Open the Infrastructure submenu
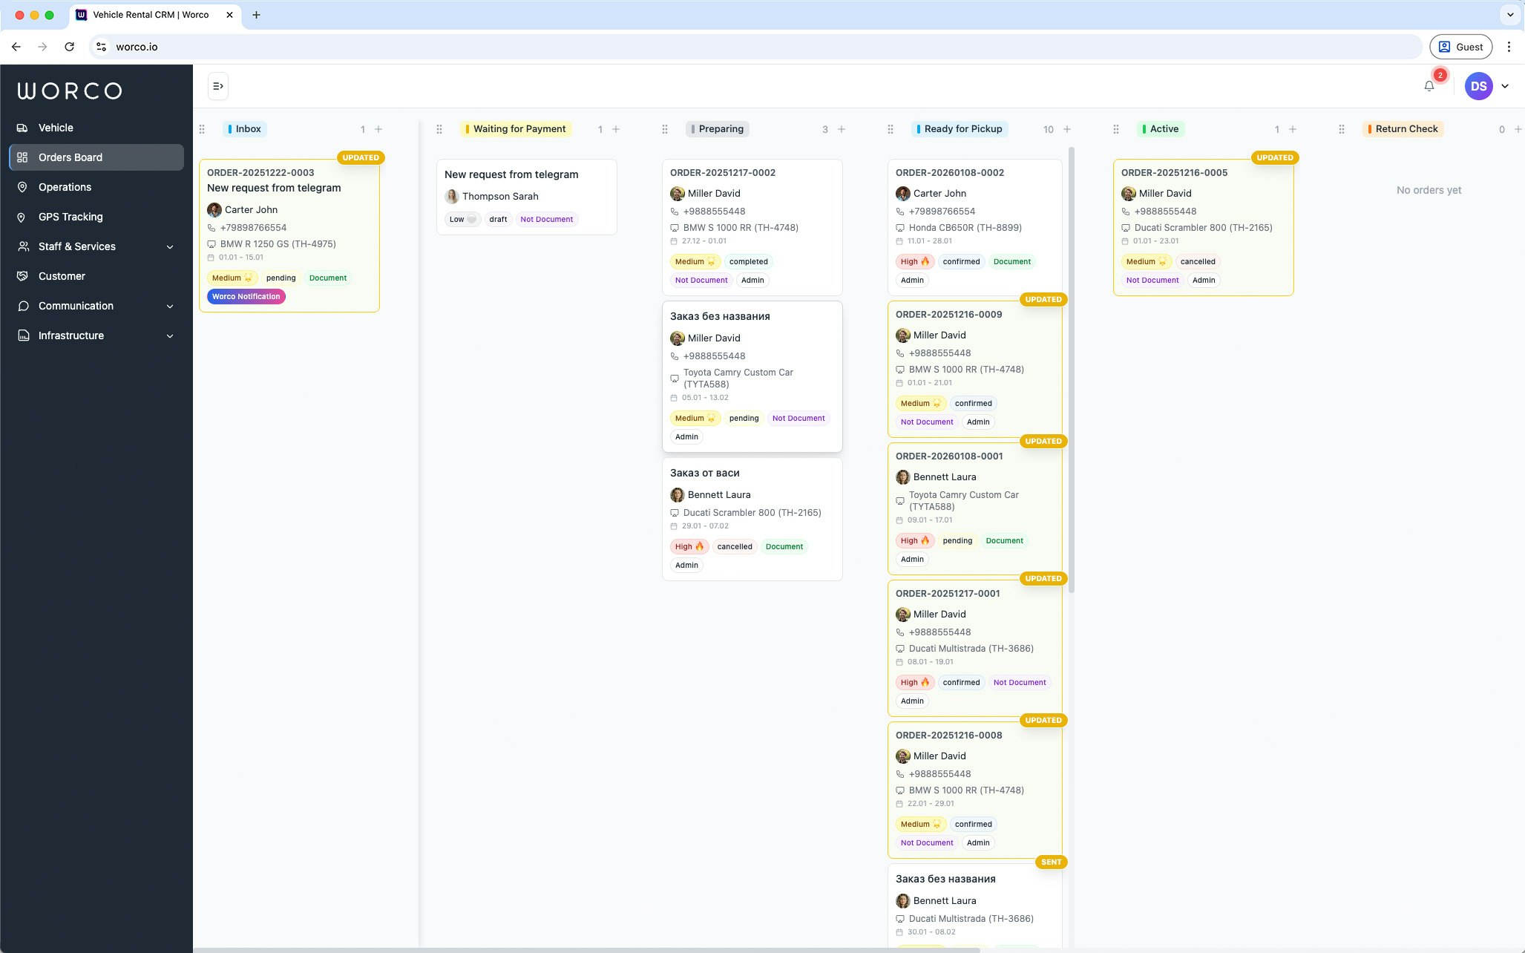This screenshot has height=953, width=1525. (x=70, y=335)
